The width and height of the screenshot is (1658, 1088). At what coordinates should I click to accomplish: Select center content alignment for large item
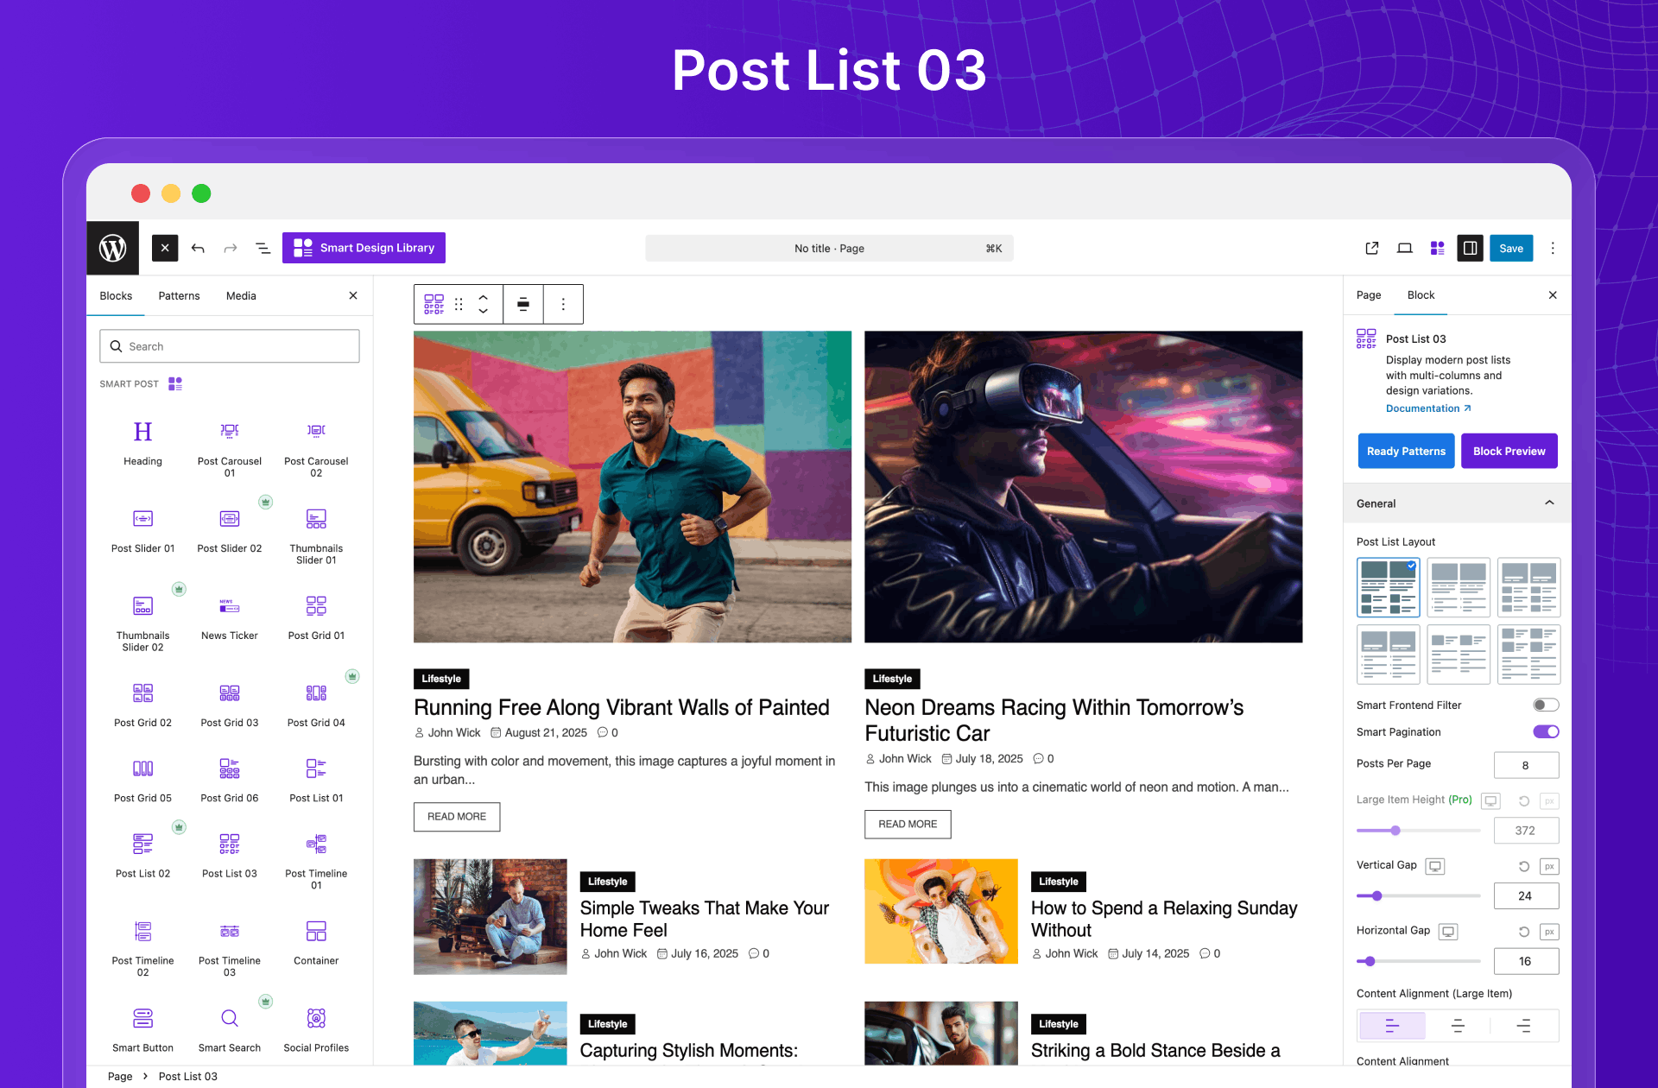coord(1458,1026)
